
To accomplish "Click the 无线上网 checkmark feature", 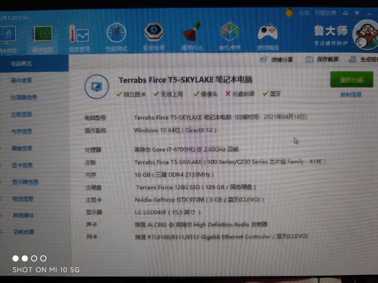I will [x=168, y=94].
